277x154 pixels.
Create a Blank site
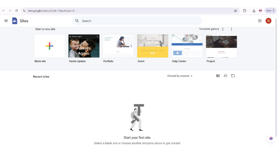[49, 46]
